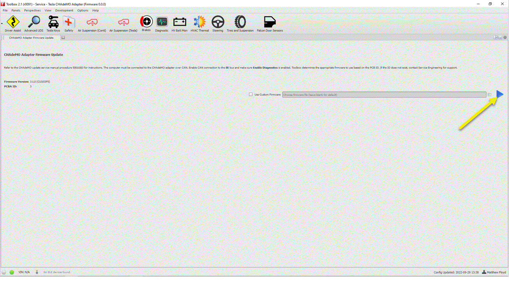Click the first panel layout icon beside the gear

(x=496, y=38)
